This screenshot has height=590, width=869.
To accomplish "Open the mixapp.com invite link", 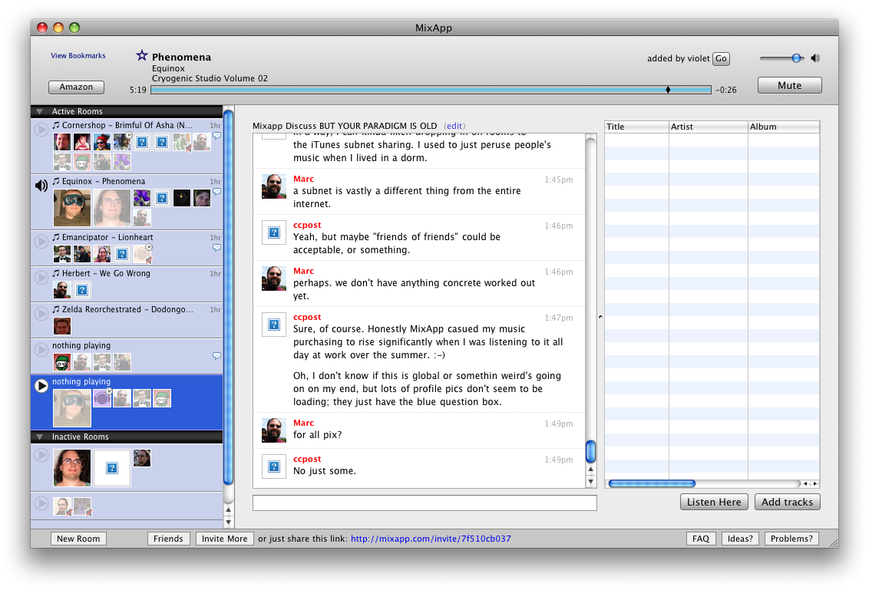I will 431,539.
